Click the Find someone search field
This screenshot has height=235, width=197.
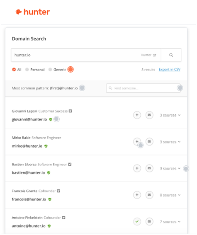tap(143, 88)
